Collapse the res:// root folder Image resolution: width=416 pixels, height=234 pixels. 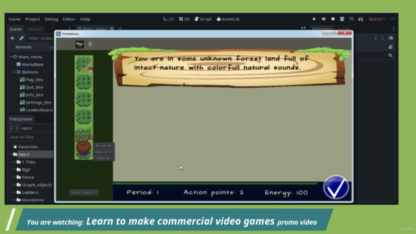point(11,155)
